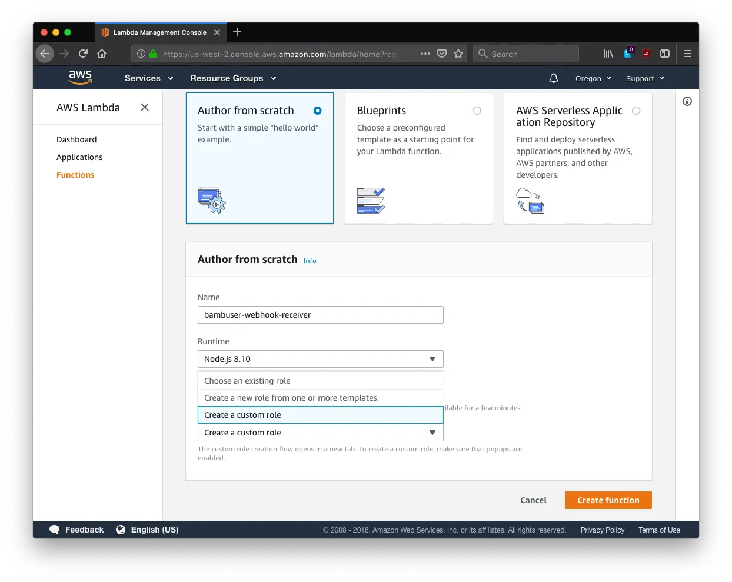732x582 pixels.
Task: Open the collapsed Create a custom role dropdown
Action: (x=321, y=433)
